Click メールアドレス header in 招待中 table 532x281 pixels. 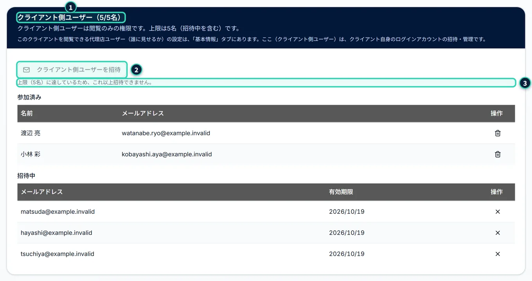tap(42, 192)
